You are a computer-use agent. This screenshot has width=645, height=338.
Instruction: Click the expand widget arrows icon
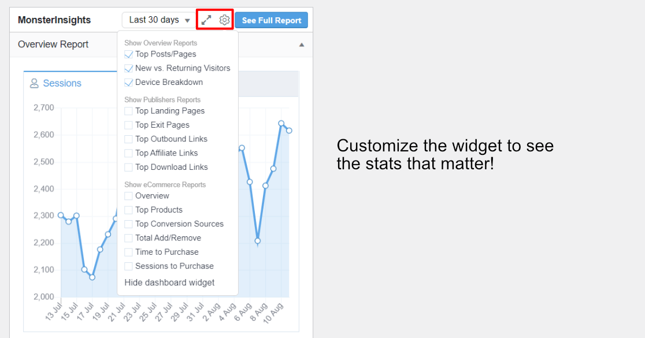(206, 20)
